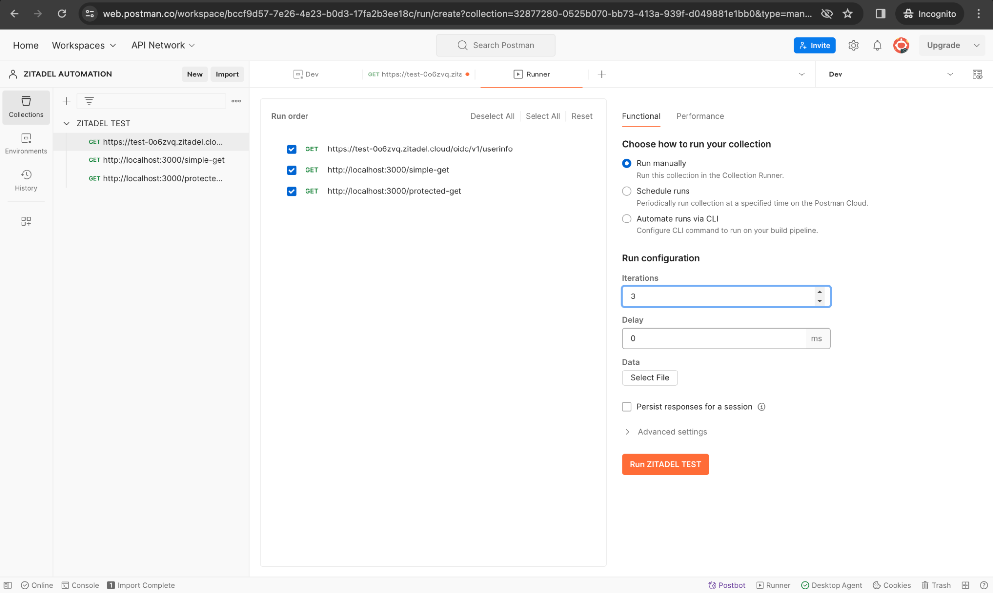The image size is (993, 593).
Task: Click the notifications bell icon
Action: click(877, 45)
